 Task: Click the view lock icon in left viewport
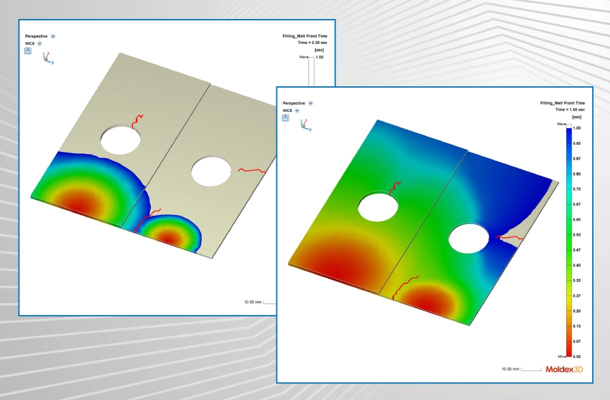click(x=28, y=51)
